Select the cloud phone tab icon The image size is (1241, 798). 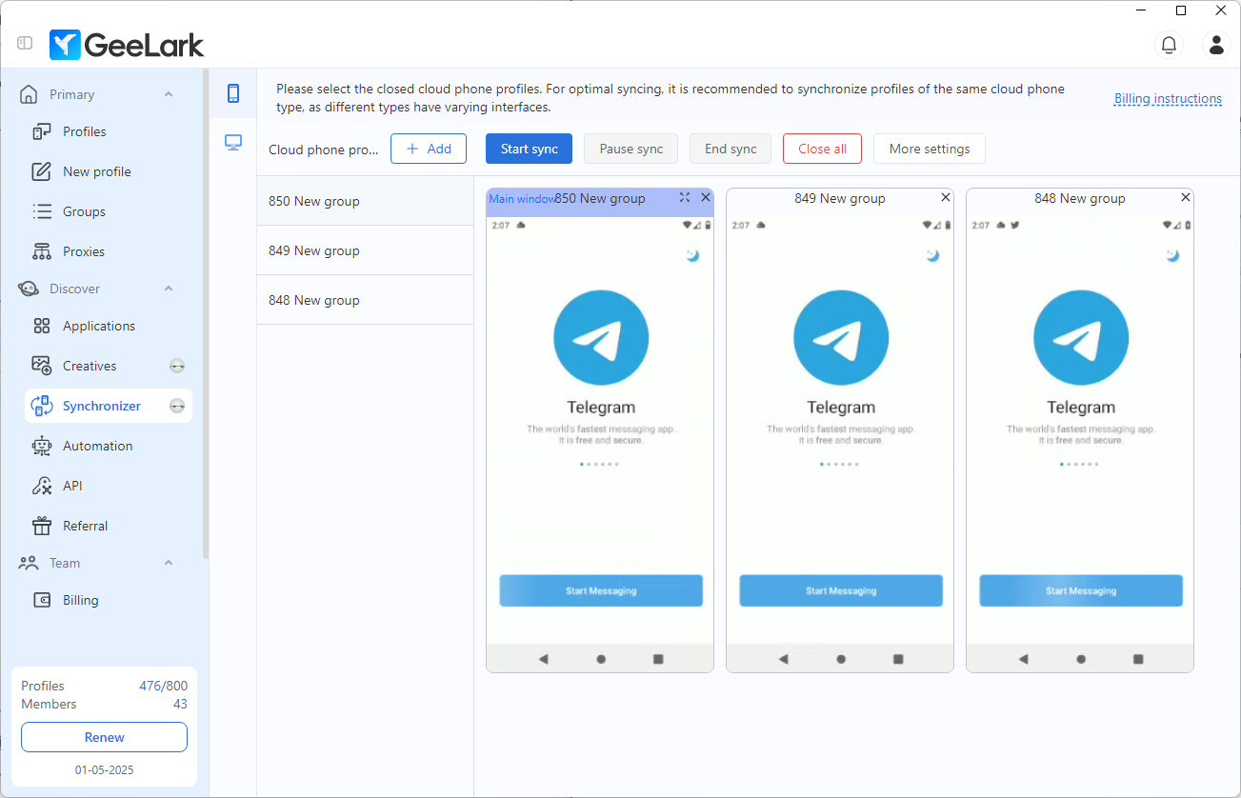pyautogui.click(x=233, y=93)
